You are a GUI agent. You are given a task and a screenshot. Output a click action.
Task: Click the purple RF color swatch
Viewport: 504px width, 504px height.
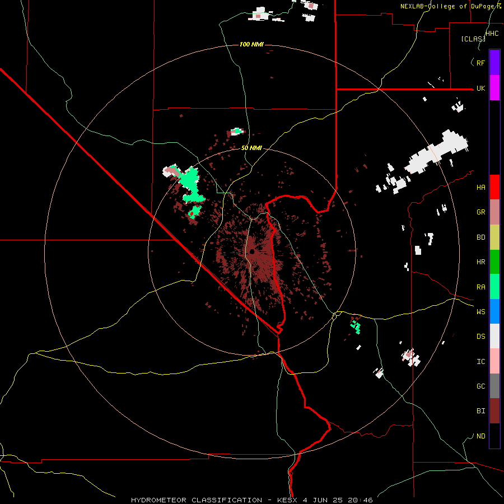tap(494, 63)
